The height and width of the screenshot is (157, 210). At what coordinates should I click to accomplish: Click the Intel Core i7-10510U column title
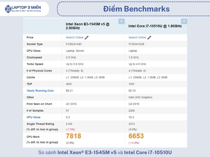[x=155, y=26]
